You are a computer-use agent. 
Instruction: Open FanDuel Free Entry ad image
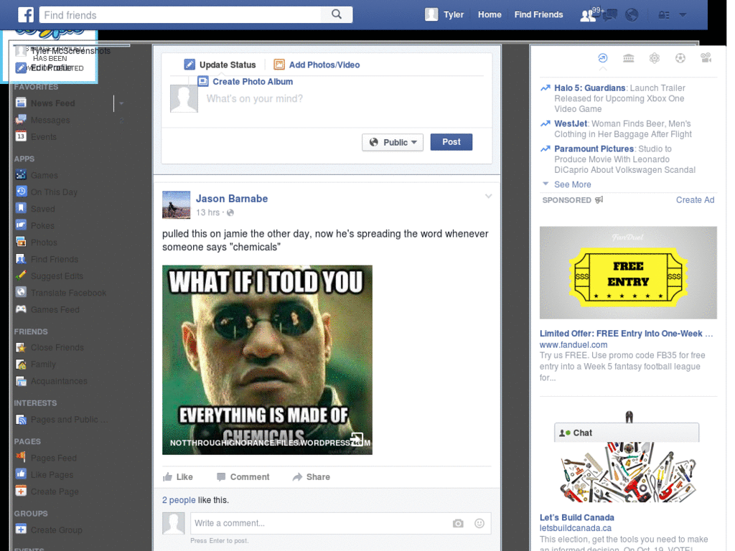(x=628, y=273)
